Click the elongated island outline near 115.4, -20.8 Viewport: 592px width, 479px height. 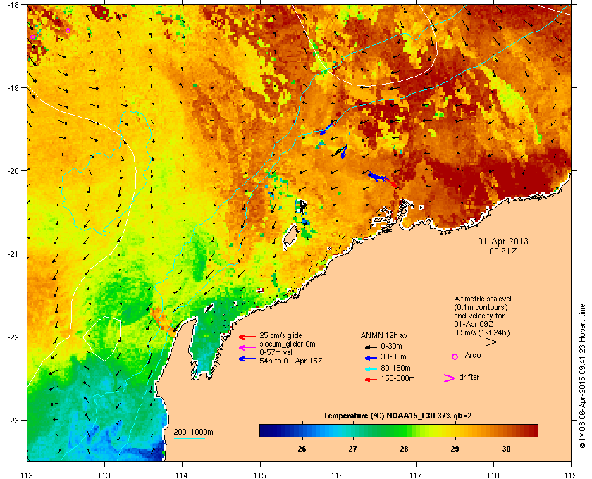point(290,238)
